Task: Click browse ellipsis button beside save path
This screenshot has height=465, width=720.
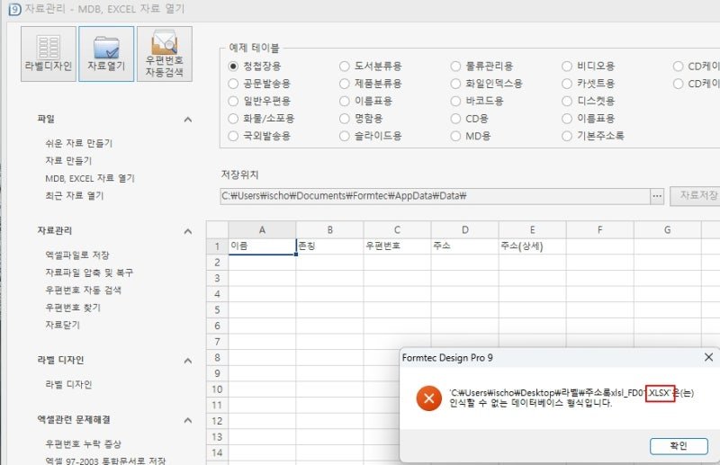Action: coord(657,196)
